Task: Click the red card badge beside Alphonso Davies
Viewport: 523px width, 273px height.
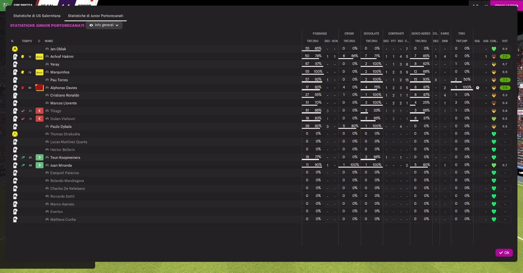Action: click(x=39, y=88)
